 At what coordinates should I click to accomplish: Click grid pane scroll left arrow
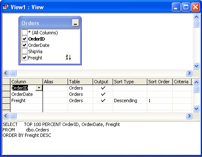click(6, 116)
